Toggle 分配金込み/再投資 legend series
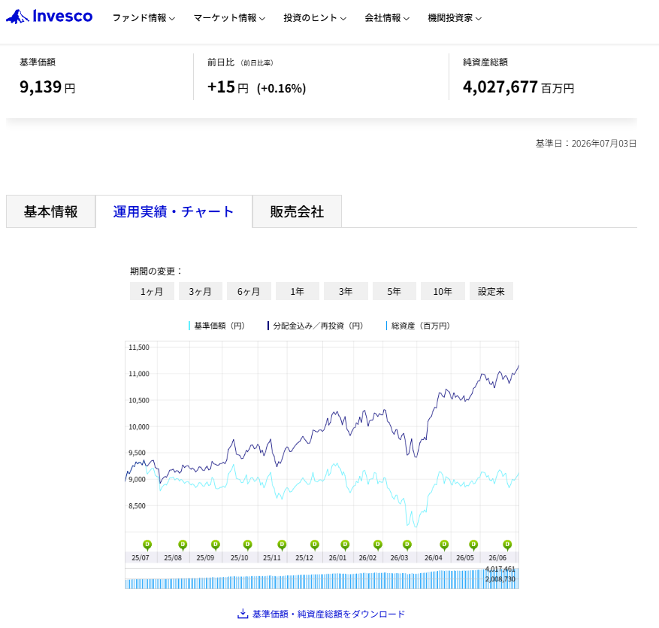The width and height of the screenshot is (659, 628). click(315, 326)
